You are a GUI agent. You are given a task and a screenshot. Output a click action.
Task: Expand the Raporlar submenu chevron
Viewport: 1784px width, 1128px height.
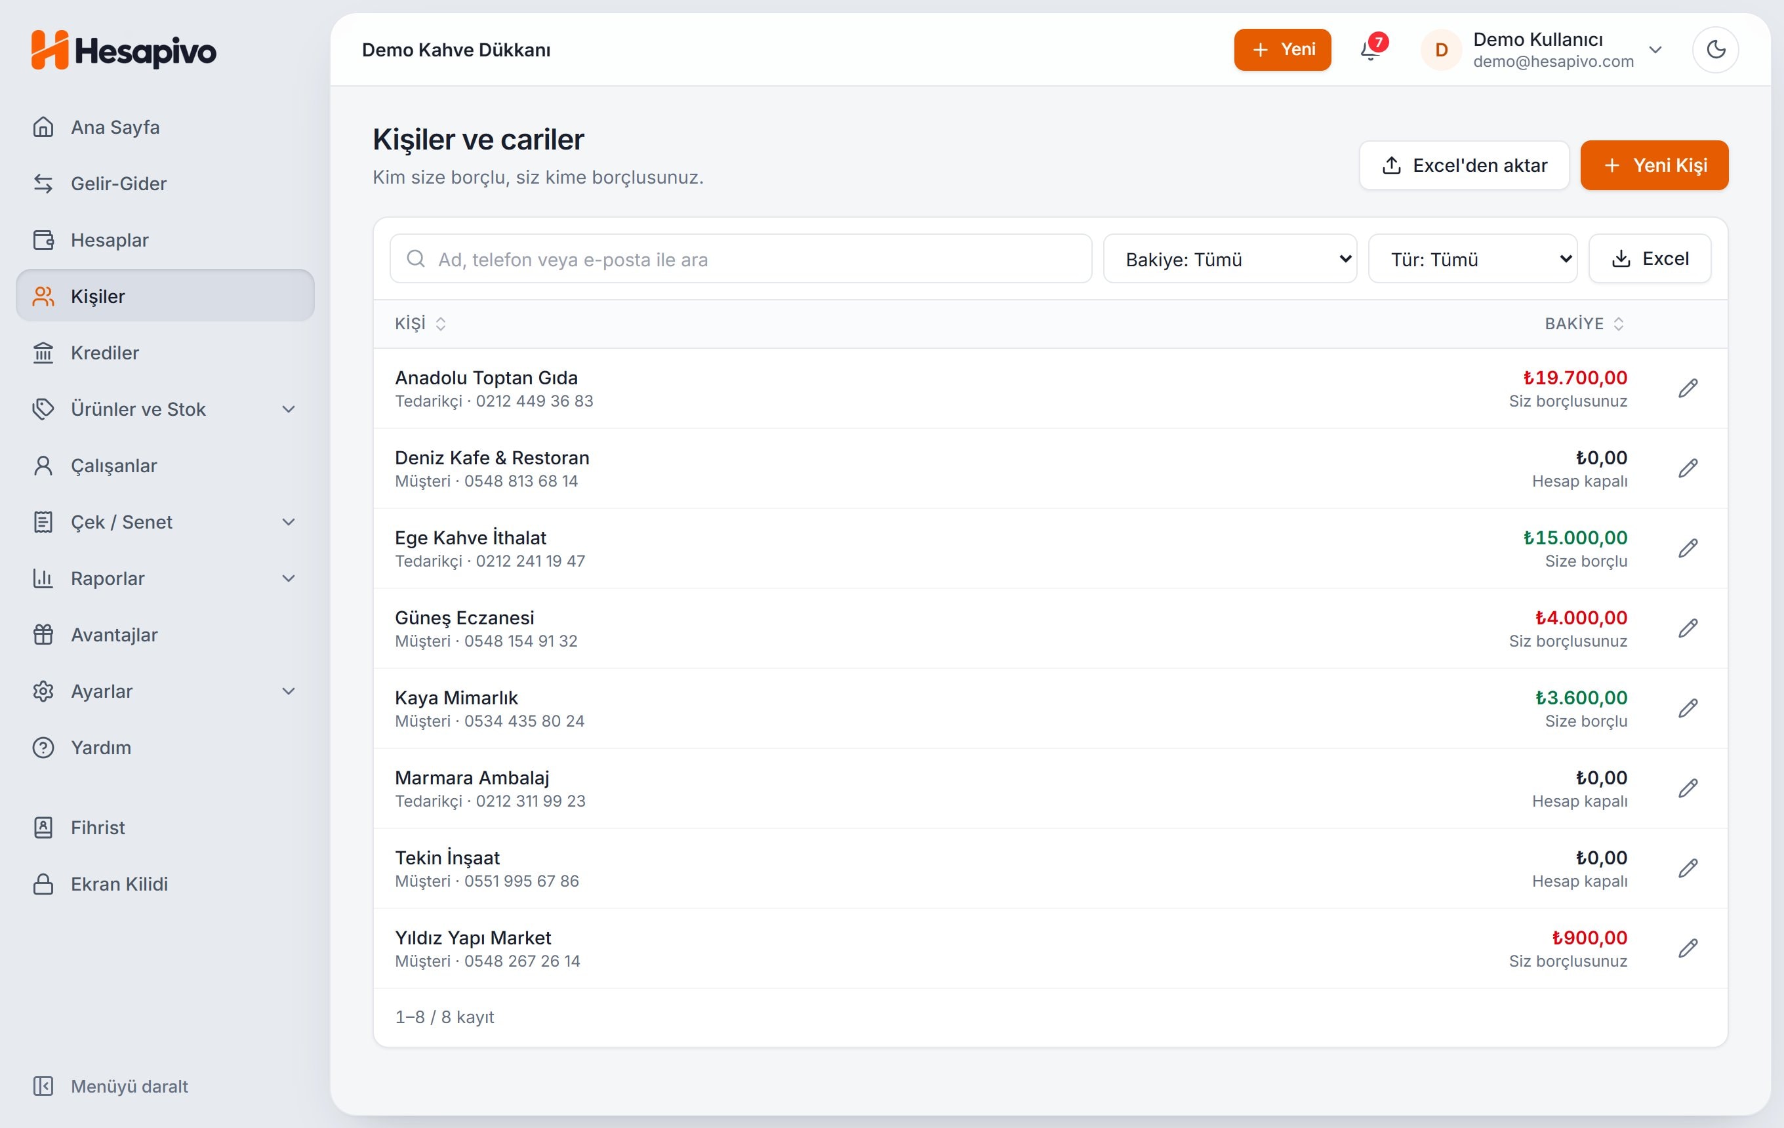pos(289,578)
